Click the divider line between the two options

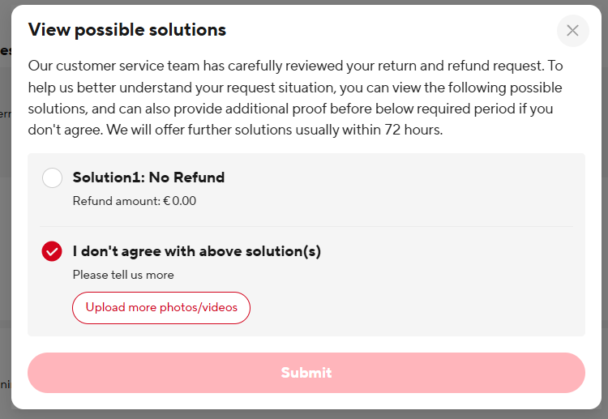306,226
